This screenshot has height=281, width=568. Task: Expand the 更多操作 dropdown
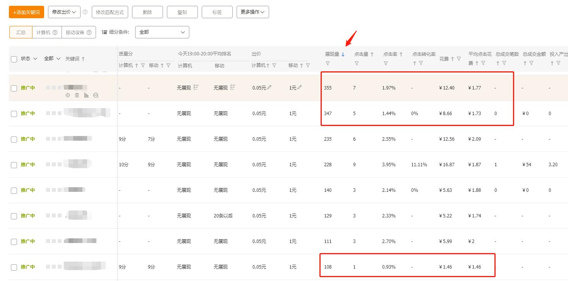252,12
